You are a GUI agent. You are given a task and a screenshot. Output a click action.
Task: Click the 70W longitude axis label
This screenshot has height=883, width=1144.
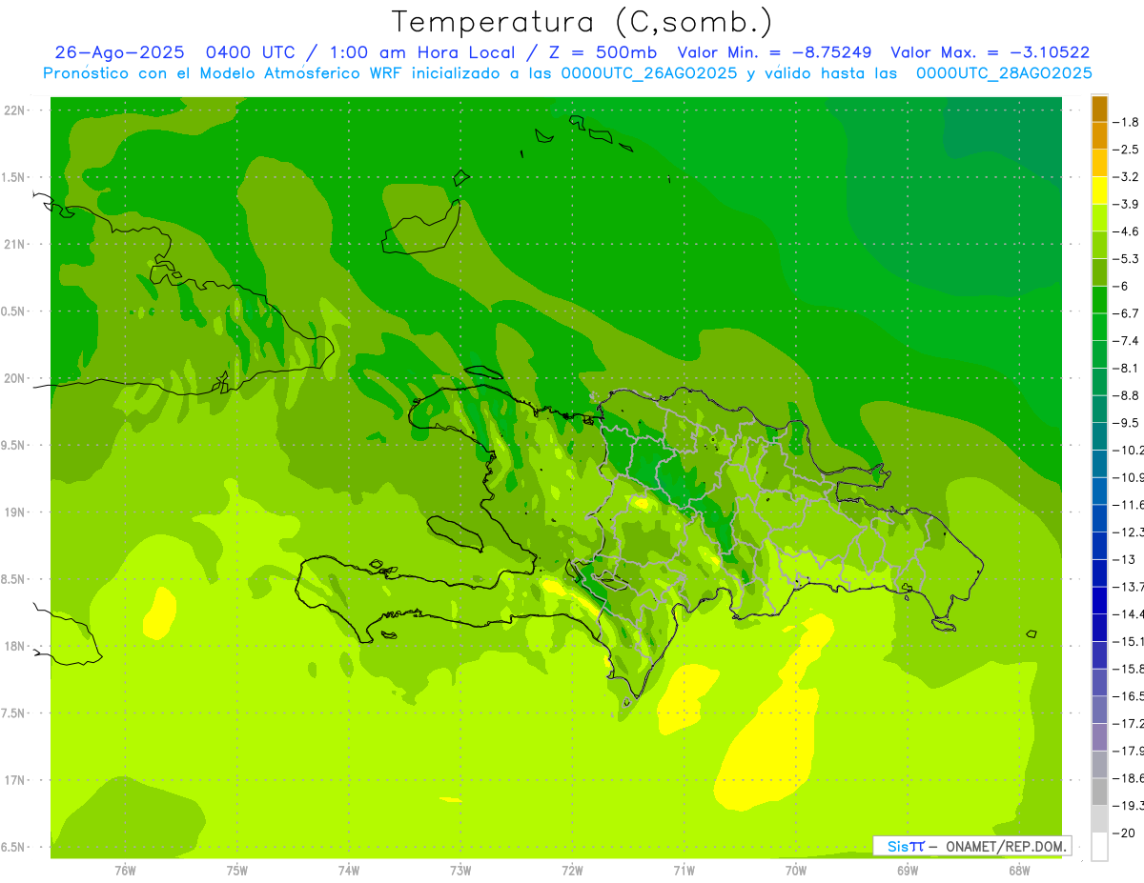pyautogui.click(x=796, y=871)
